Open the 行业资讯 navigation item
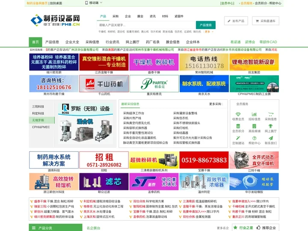 point(113,42)
